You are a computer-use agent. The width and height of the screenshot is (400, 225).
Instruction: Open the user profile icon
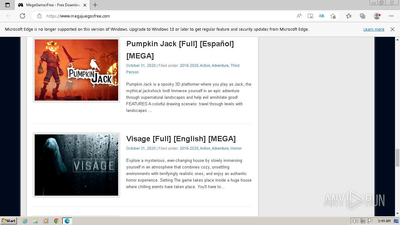tap(377, 16)
